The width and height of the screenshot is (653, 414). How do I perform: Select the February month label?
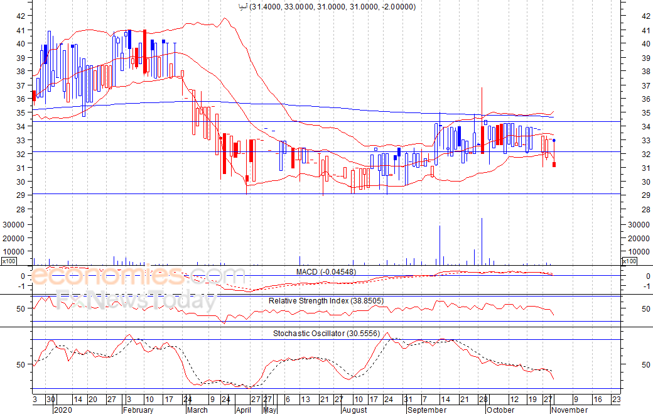[138, 410]
